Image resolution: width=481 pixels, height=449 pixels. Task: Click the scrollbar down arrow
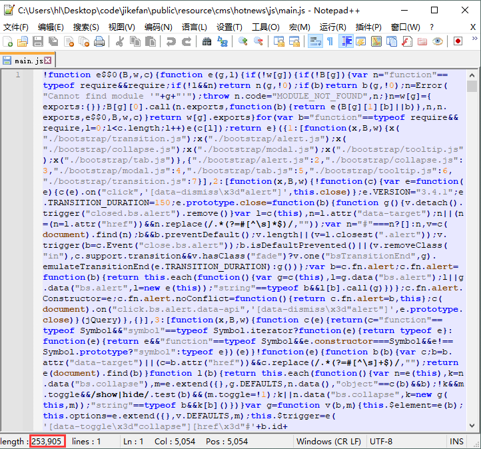[x=472, y=426]
